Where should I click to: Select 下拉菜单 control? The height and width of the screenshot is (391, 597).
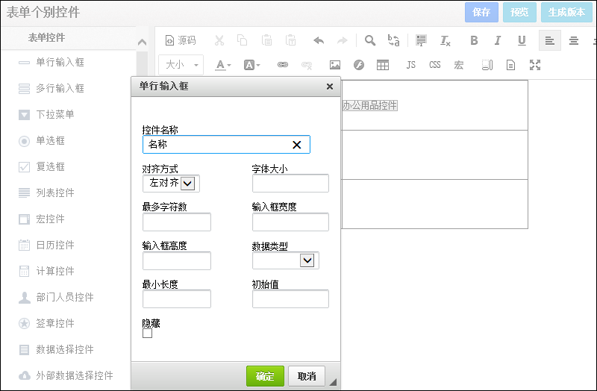click(x=46, y=114)
